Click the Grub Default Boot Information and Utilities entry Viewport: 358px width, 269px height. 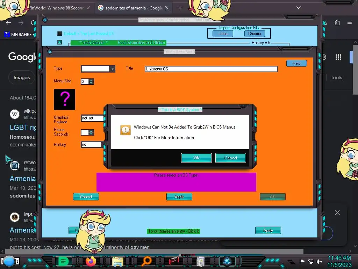(119, 43)
